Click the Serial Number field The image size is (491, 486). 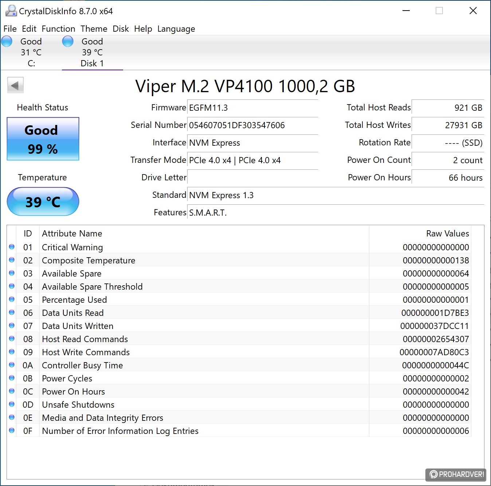click(252, 125)
